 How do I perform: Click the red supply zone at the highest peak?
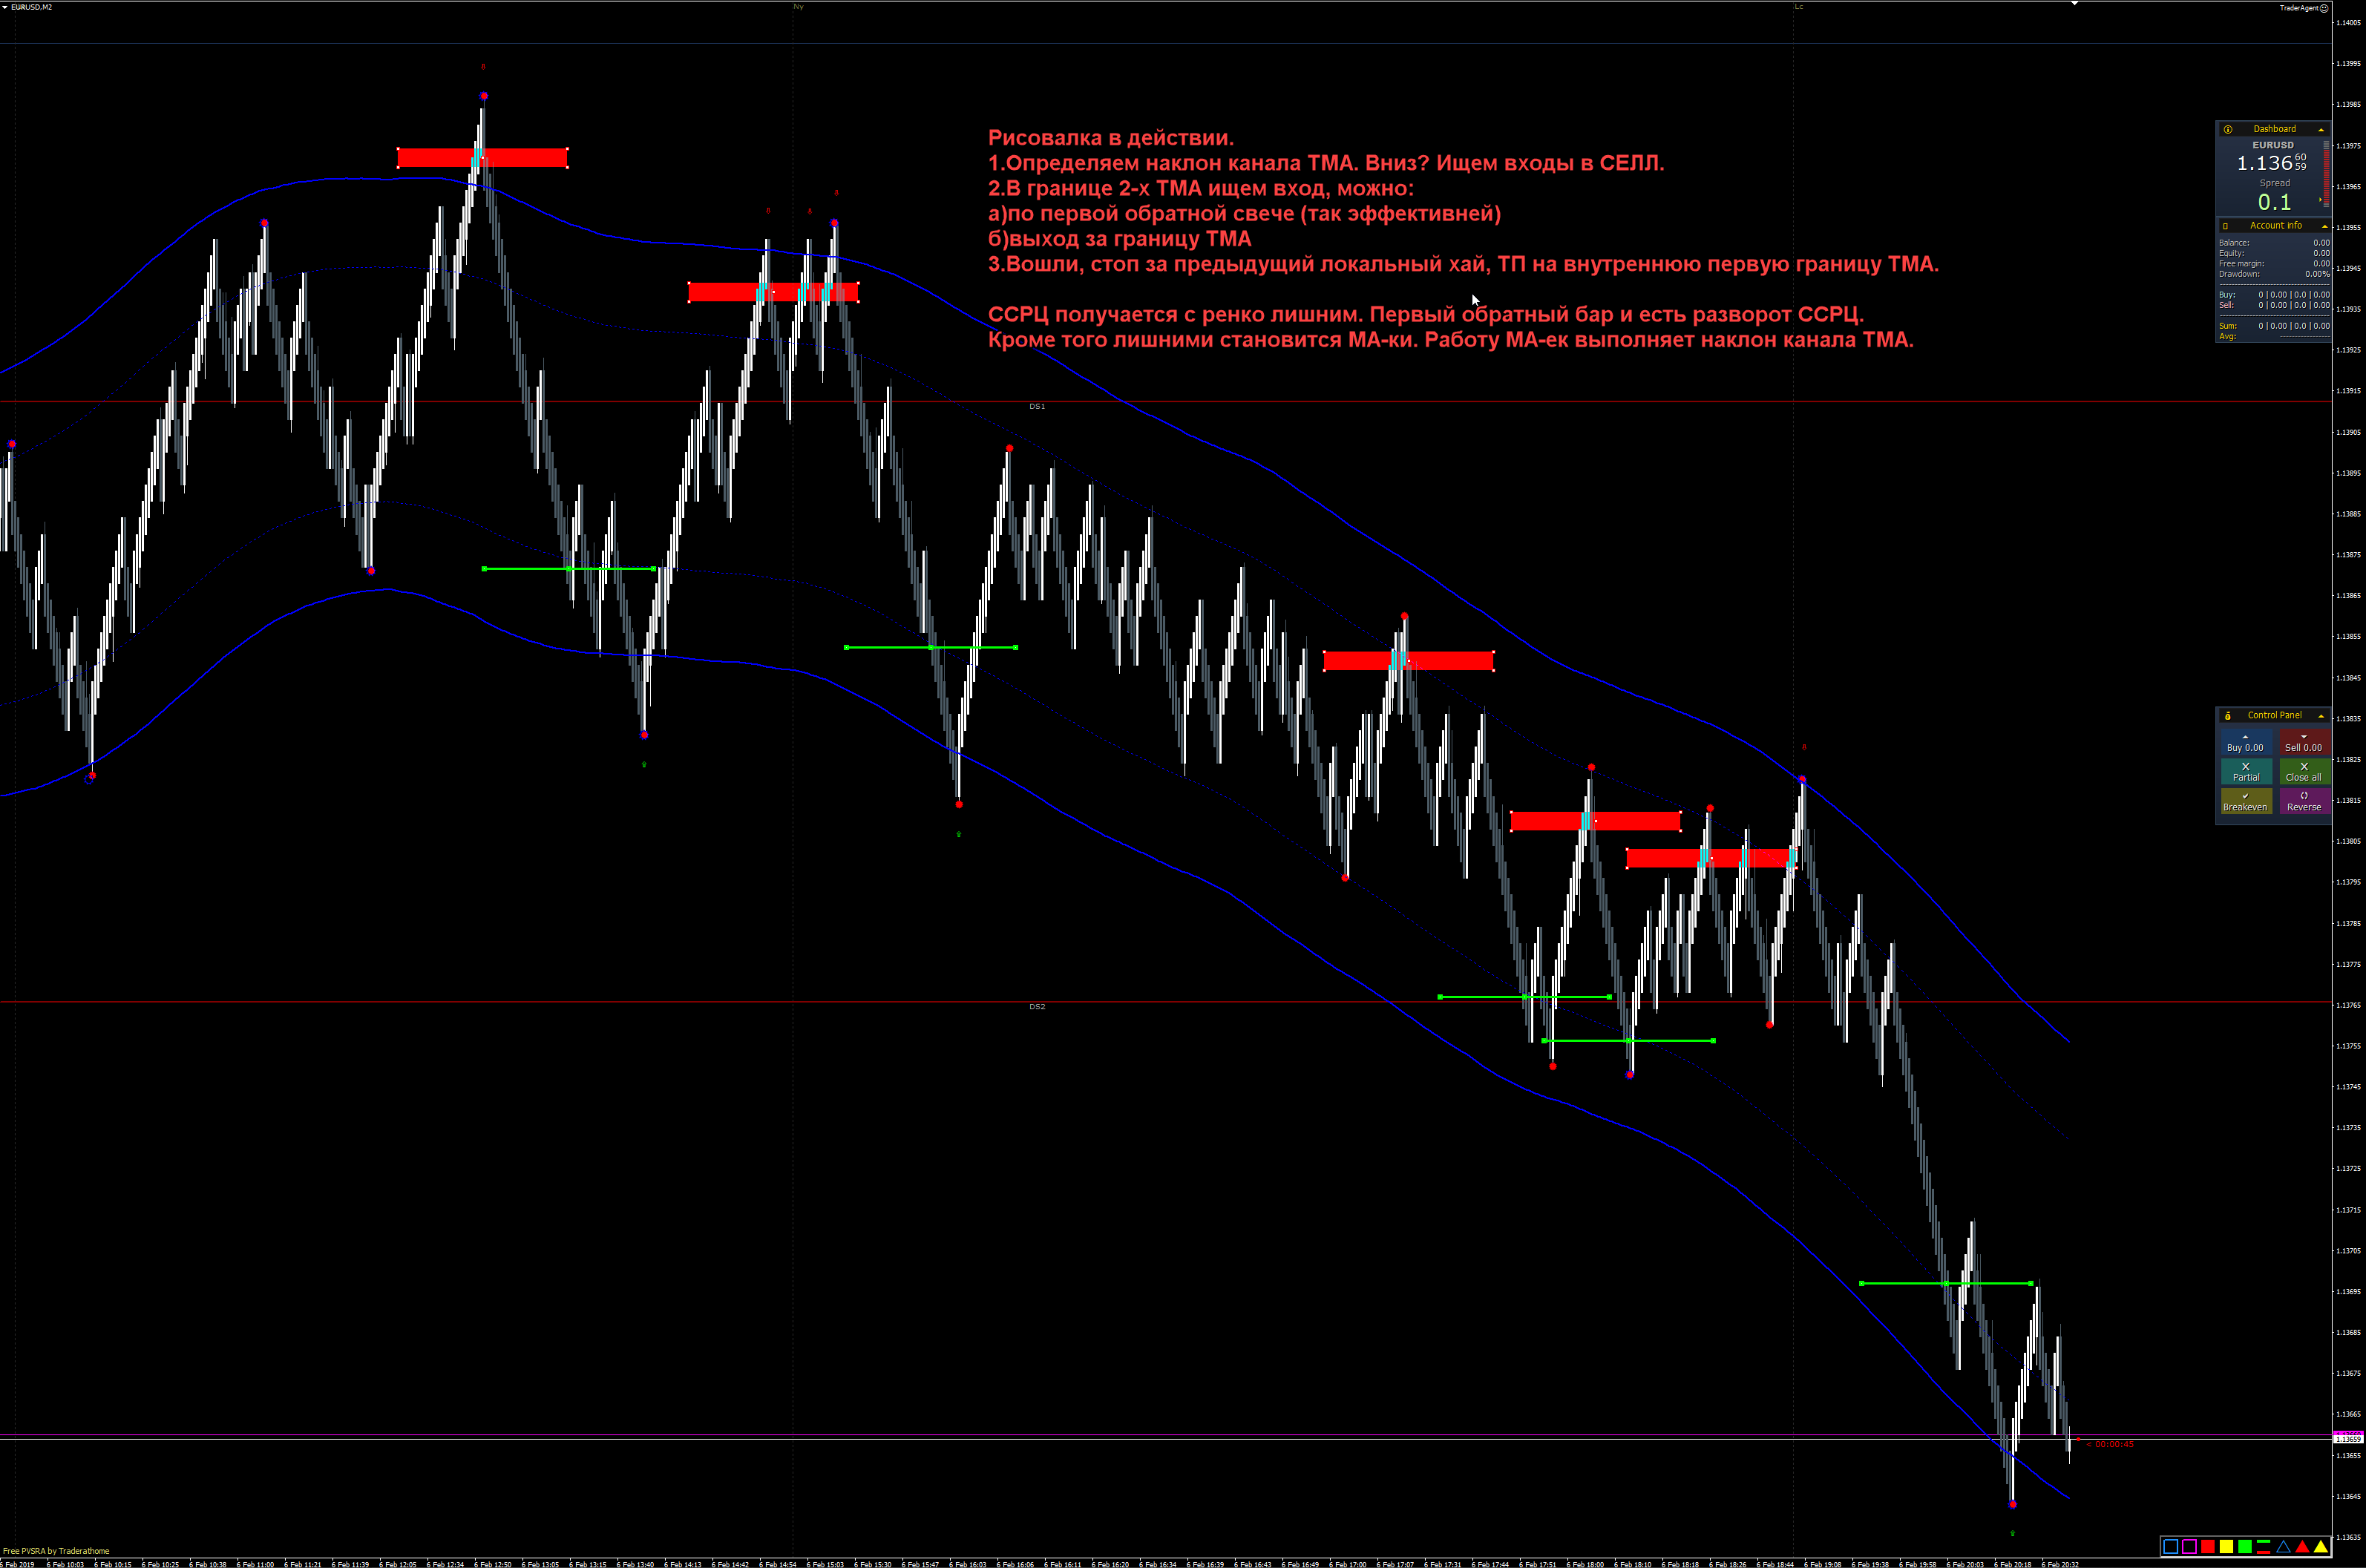click(483, 157)
